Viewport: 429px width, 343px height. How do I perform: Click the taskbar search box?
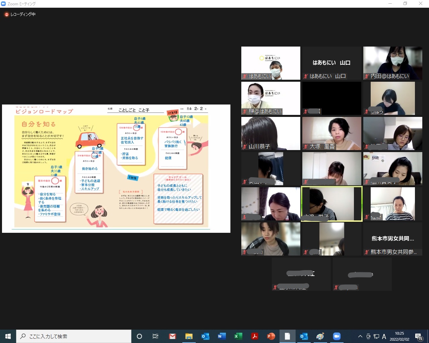pyautogui.click(x=74, y=336)
